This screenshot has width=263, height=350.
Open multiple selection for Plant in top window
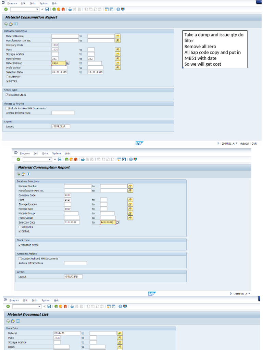pyautogui.click(x=118, y=50)
